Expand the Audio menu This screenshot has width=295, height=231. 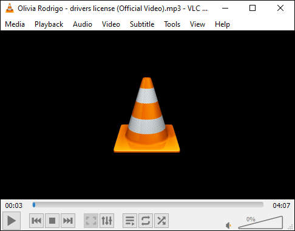pyautogui.click(x=83, y=24)
